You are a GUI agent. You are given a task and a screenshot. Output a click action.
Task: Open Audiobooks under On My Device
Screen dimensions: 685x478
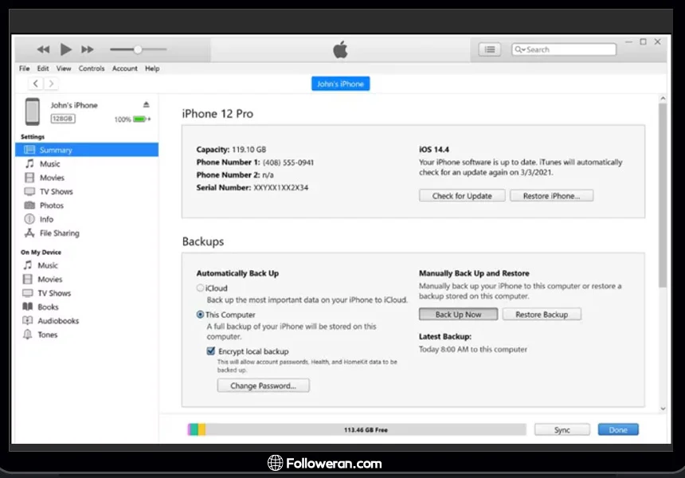(58, 321)
